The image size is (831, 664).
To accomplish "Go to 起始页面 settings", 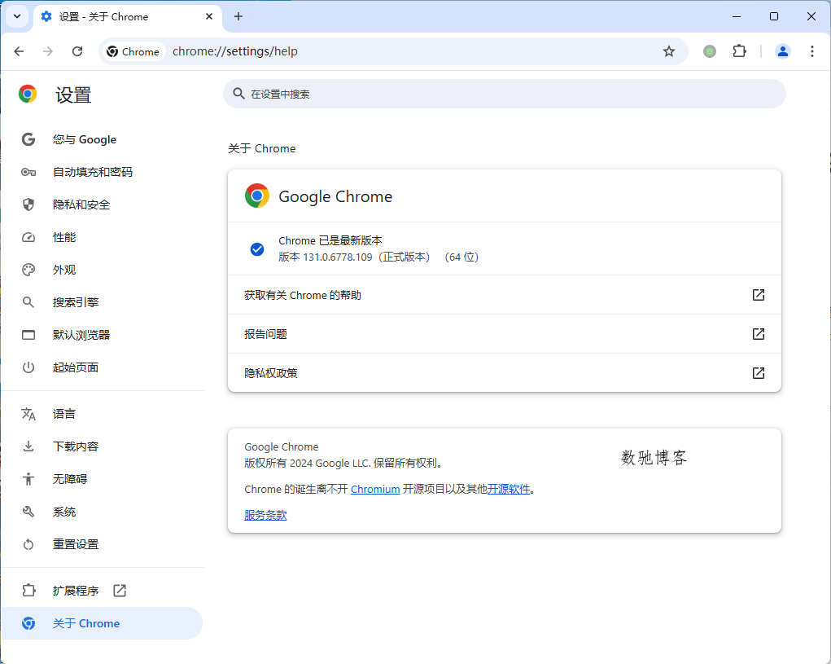I will coord(103,367).
